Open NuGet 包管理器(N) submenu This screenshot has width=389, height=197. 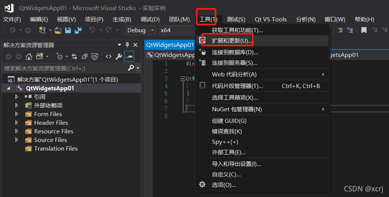tap(262, 109)
